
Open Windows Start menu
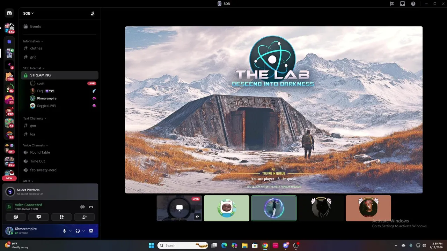(x=151, y=245)
